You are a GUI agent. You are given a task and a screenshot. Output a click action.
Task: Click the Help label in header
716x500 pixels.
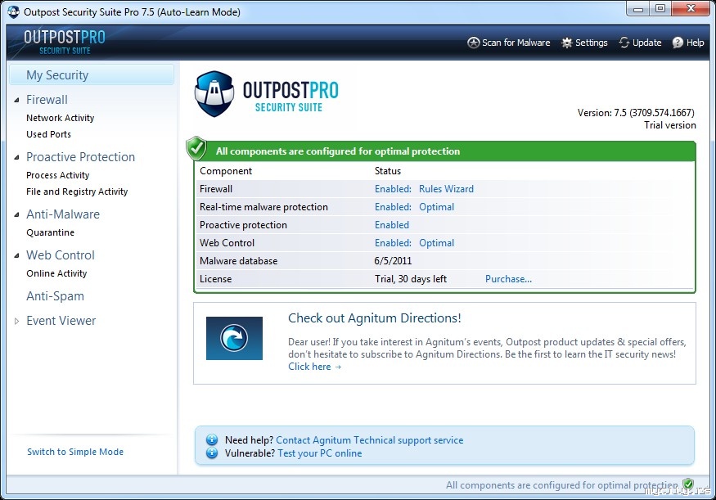tap(696, 43)
